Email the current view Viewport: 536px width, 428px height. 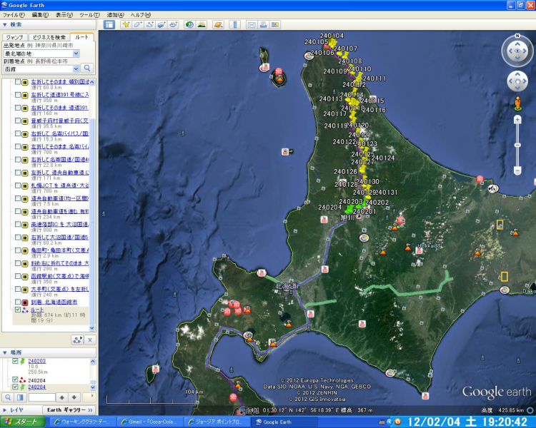252,24
